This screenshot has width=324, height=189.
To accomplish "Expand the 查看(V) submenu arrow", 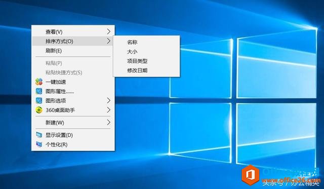I will click(109, 31).
